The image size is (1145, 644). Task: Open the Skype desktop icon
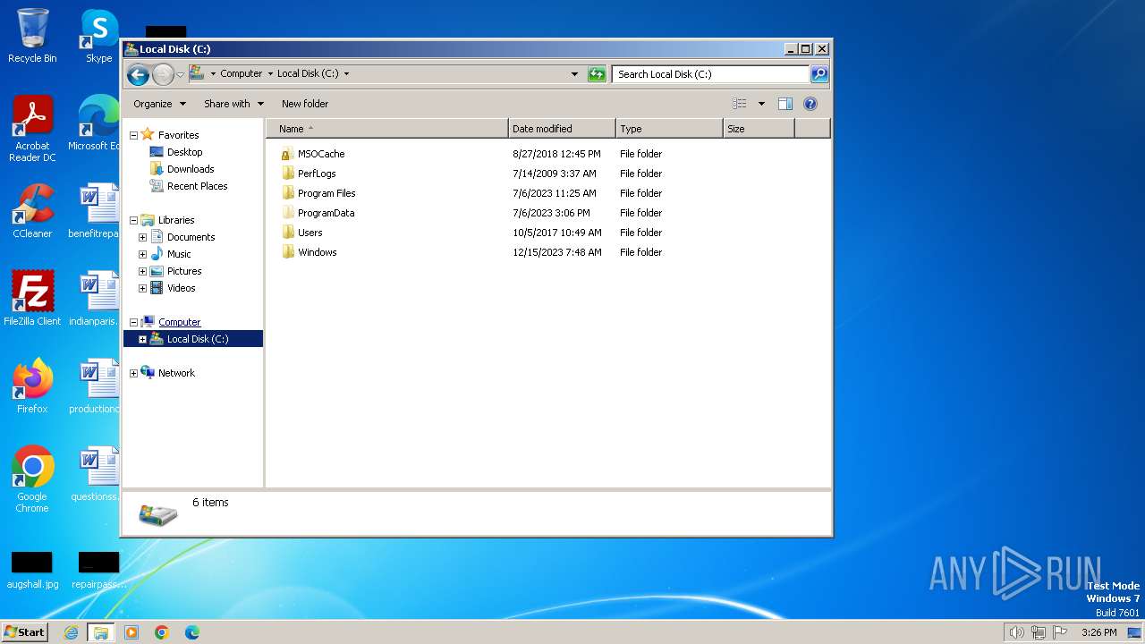(98, 36)
